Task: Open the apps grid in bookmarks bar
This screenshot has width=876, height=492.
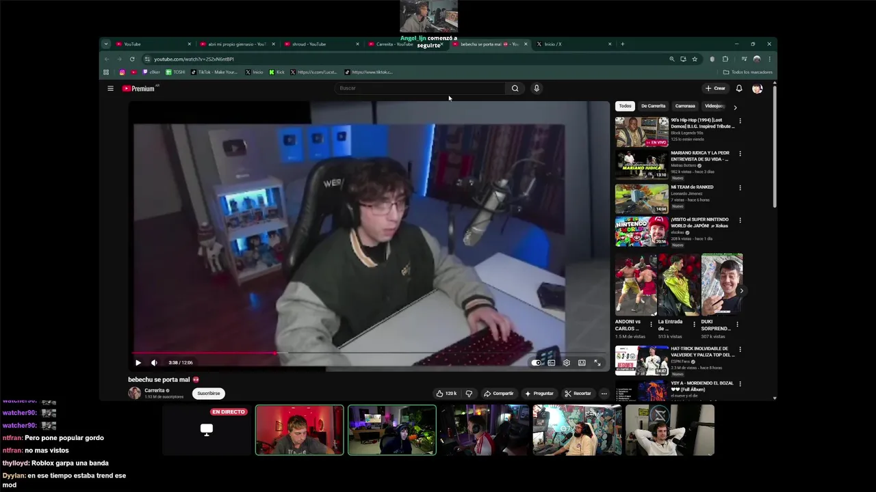Action: click(x=106, y=72)
